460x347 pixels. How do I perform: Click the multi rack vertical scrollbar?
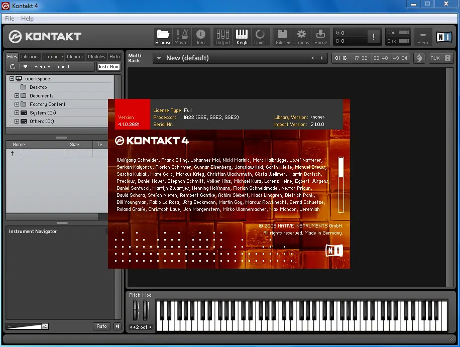click(449, 177)
